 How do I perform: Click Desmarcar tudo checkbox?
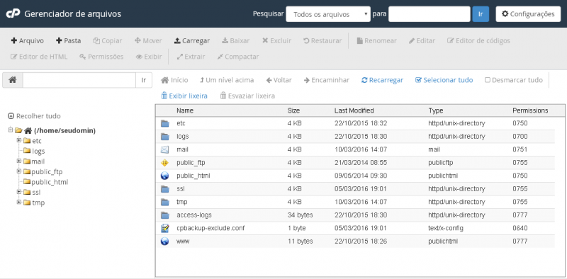tap(513, 80)
